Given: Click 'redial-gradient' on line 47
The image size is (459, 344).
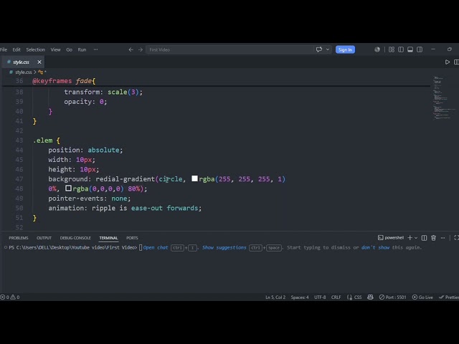Looking at the screenshot, I should [125, 179].
